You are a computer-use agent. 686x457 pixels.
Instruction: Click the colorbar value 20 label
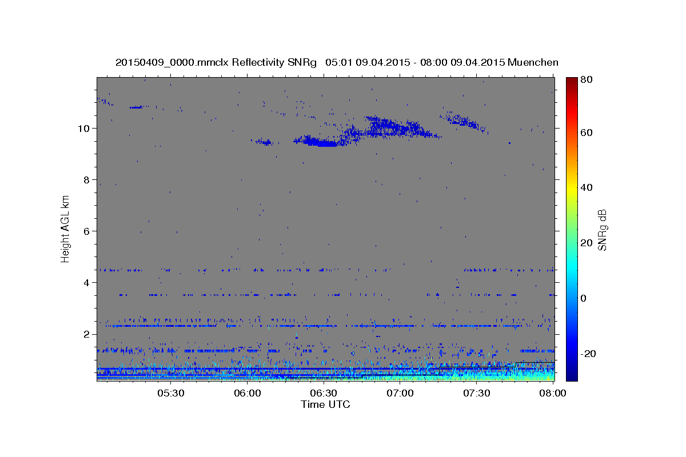[x=586, y=243]
